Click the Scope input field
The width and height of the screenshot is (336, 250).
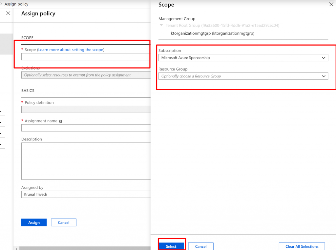(x=85, y=57)
